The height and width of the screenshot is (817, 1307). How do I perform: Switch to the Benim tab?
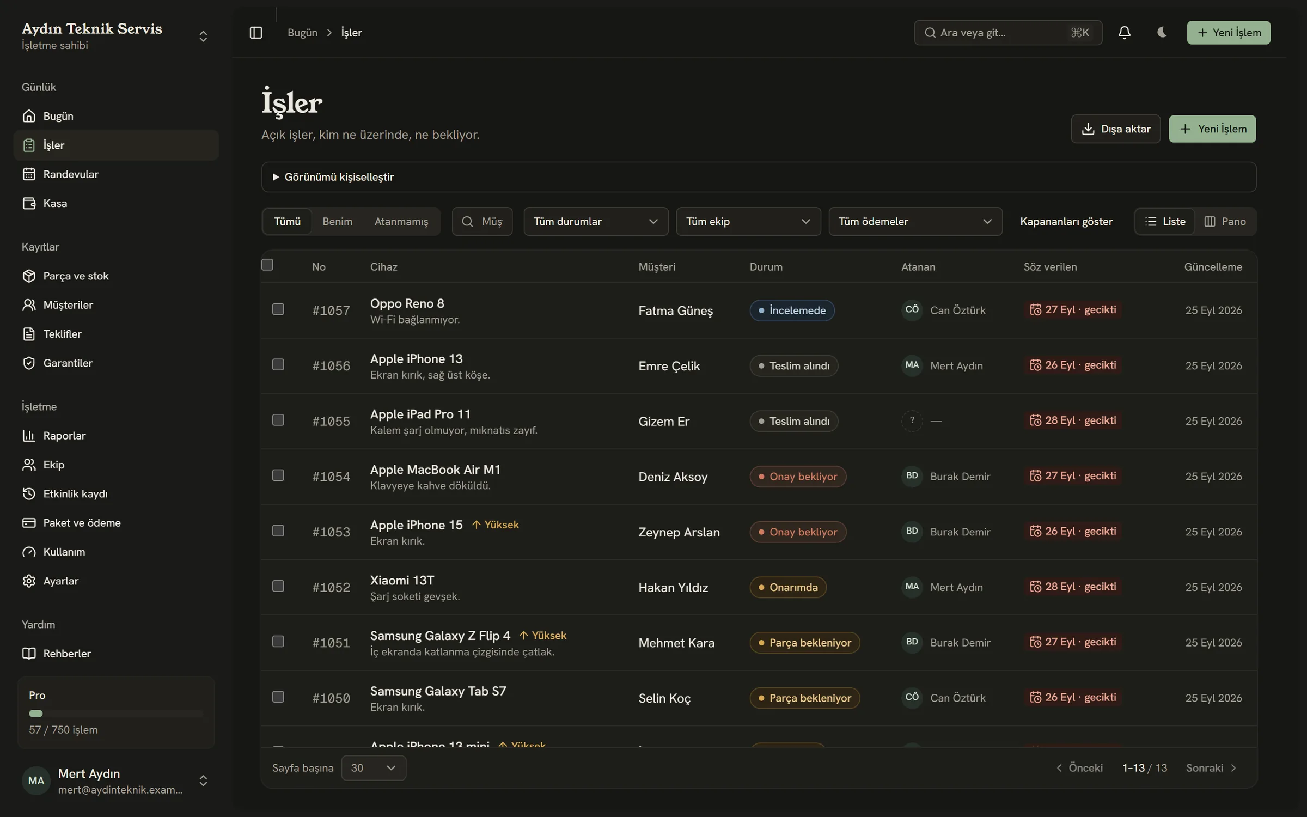tap(337, 222)
